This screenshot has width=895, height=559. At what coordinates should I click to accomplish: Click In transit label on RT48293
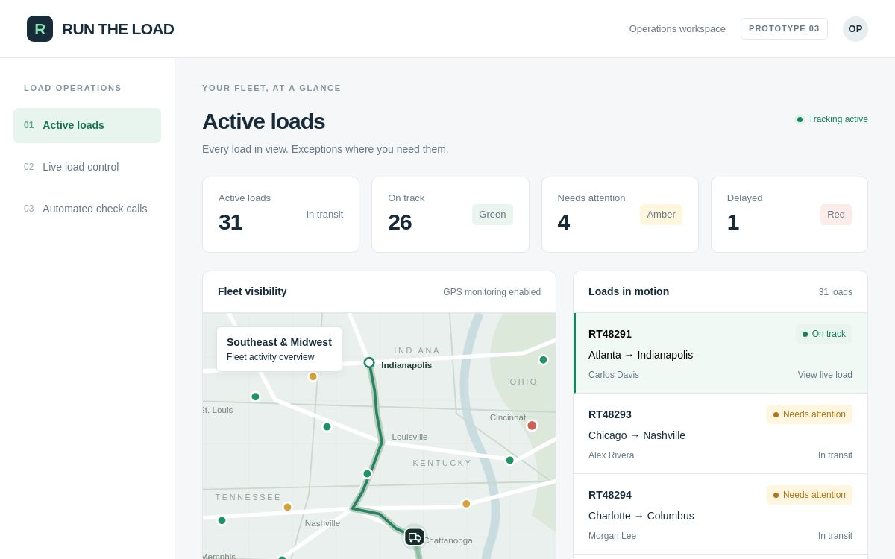pyautogui.click(x=835, y=455)
